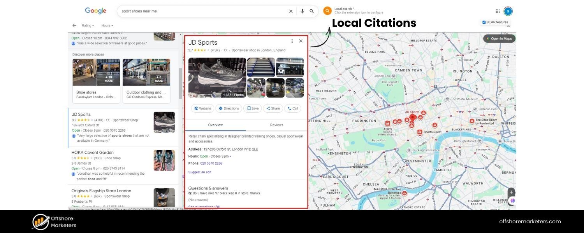Image resolution: width=584 pixels, height=233 pixels.
Task: Select the Overview tab
Action: (215, 125)
